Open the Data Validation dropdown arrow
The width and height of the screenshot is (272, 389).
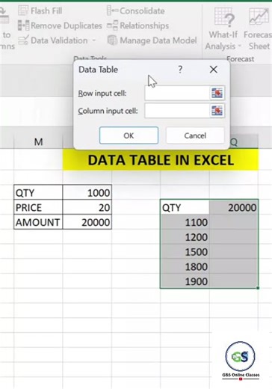coord(94,40)
